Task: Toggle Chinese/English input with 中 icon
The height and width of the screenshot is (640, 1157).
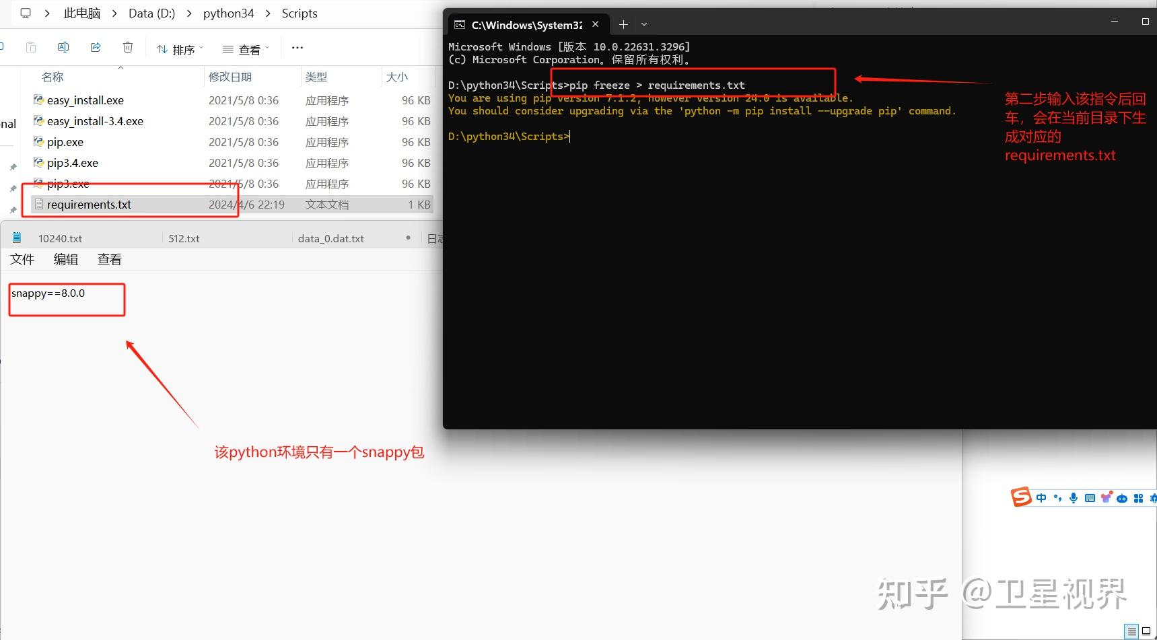Action: pyautogui.click(x=1041, y=498)
